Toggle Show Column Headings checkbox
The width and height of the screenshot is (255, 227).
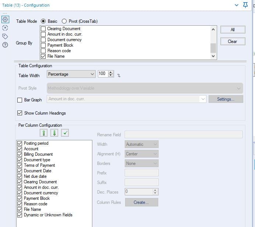coord(20,113)
